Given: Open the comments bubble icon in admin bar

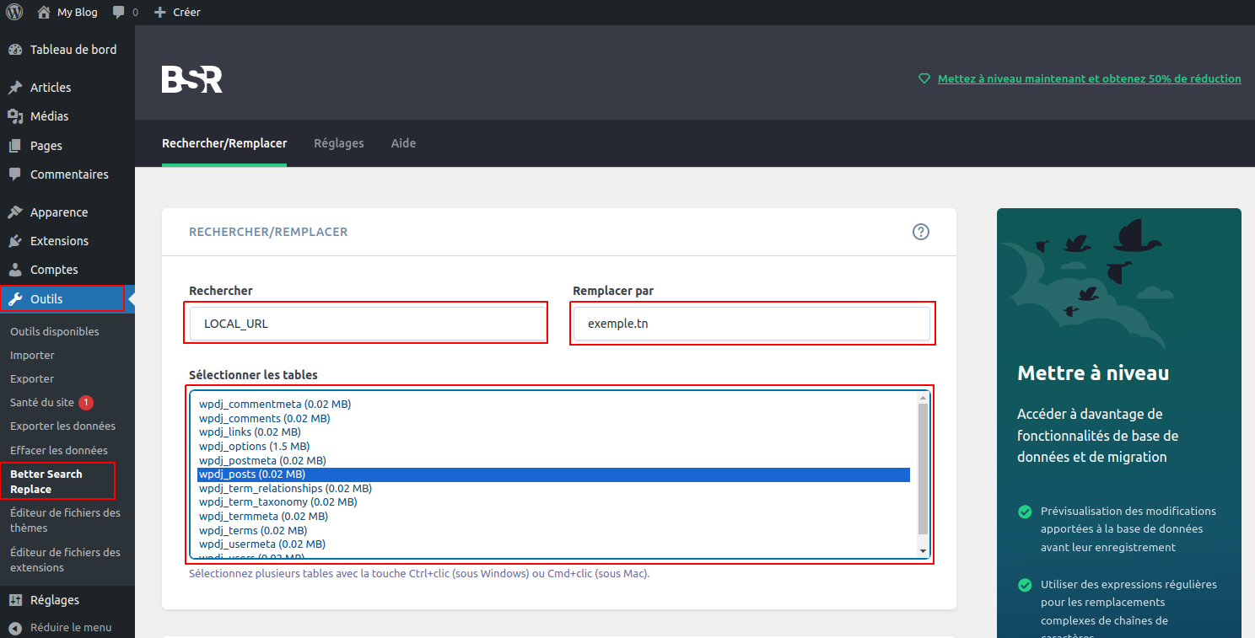Looking at the screenshot, I should [x=119, y=13].
